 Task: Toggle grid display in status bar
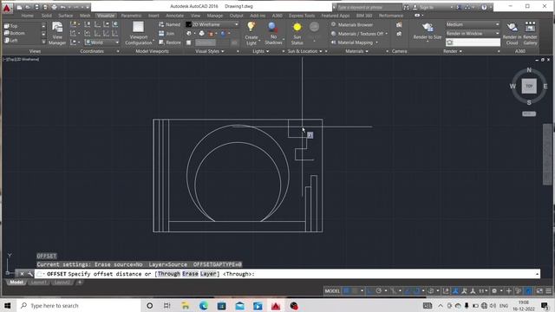pyautogui.click(x=347, y=291)
